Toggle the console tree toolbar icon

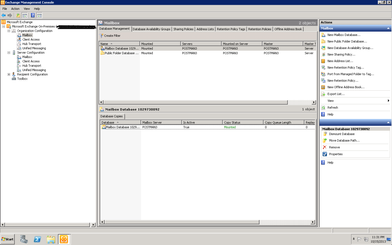[24, 15]
